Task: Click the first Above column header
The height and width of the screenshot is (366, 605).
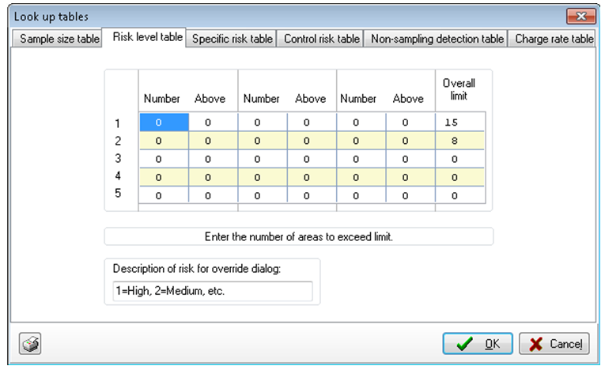Action: (210, 99)
